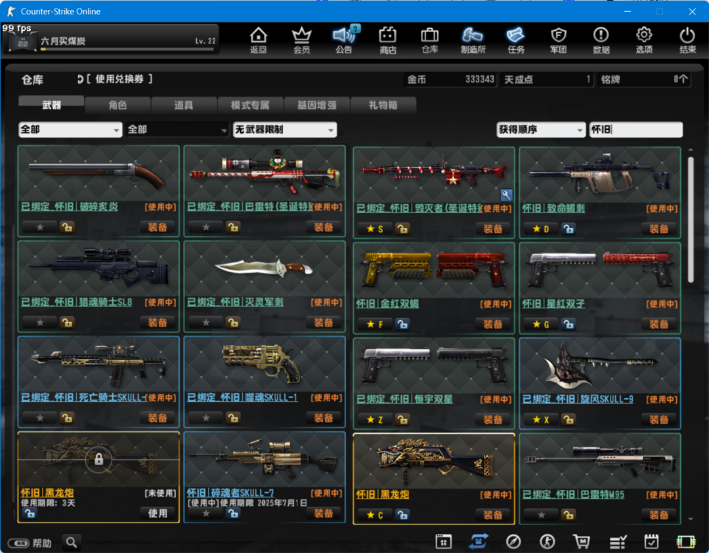Image resolution: width=709 pixels, height=553 pixels.
Task: Expand the dark 全部 sub-filter dropdown
Action: [x=177, y=130]
